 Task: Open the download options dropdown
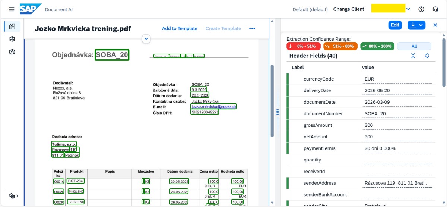tap(416, 25)
